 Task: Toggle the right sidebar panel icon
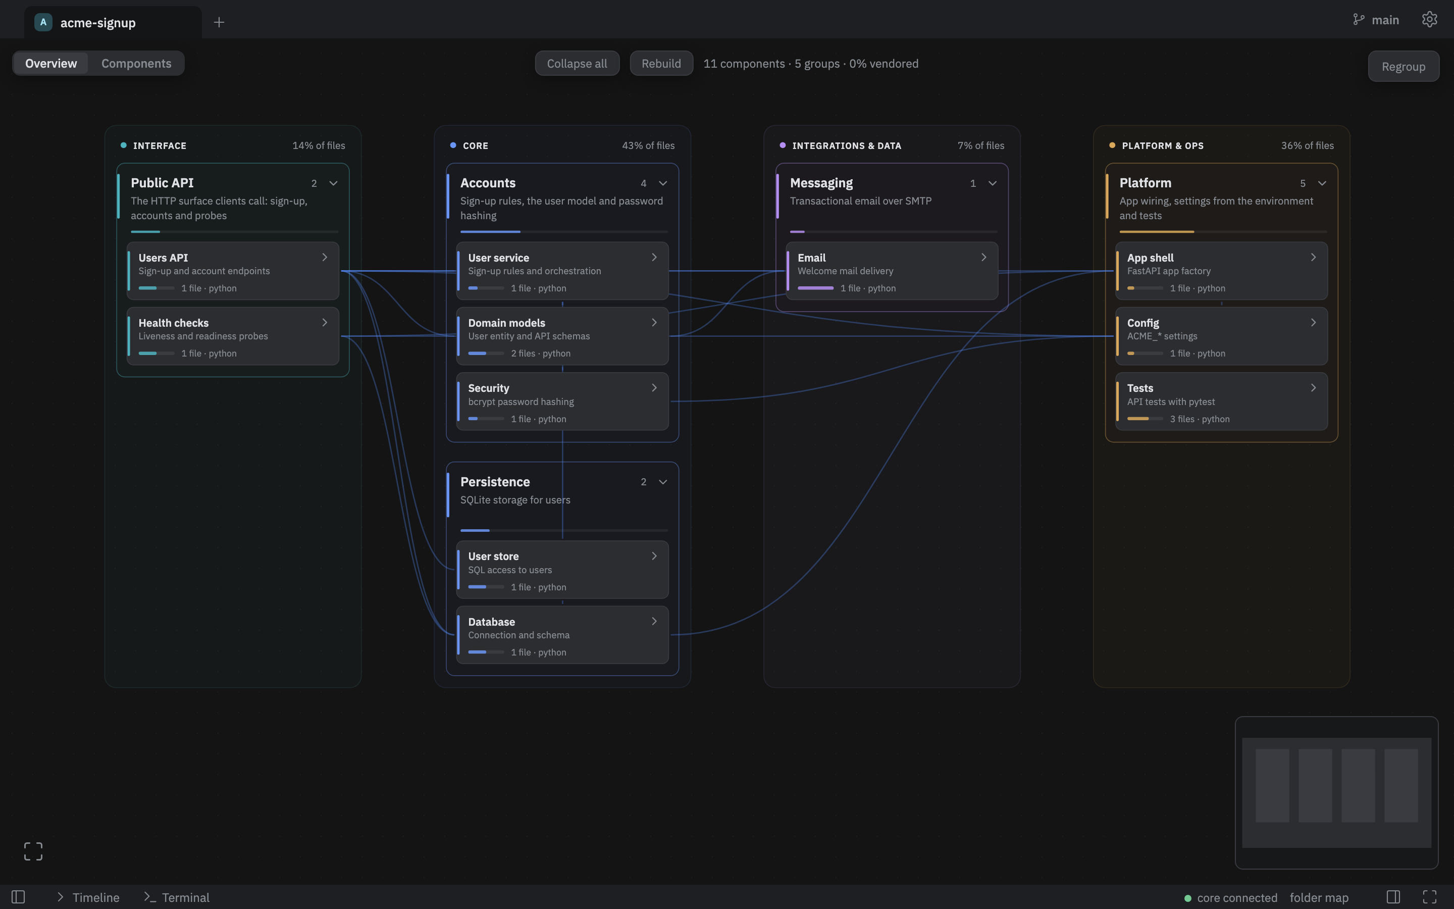coord(1393,897)
